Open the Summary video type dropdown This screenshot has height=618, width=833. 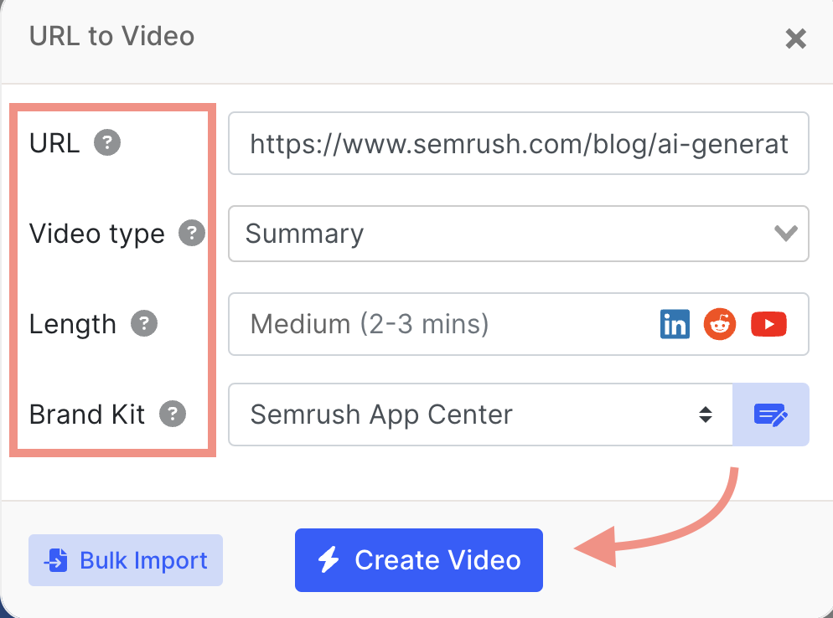click(x=518, y=234)
